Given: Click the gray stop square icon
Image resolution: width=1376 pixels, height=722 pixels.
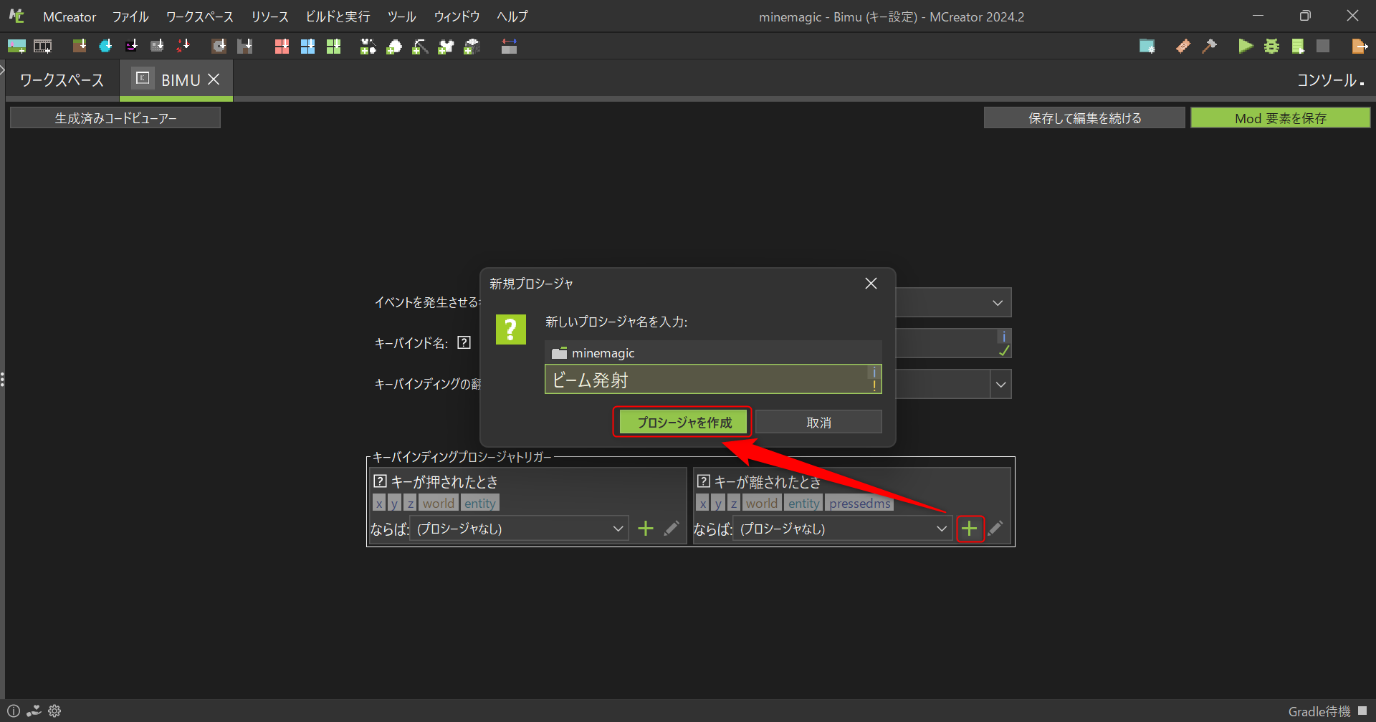Looking at the screenshot, I should coord(1323,47).
